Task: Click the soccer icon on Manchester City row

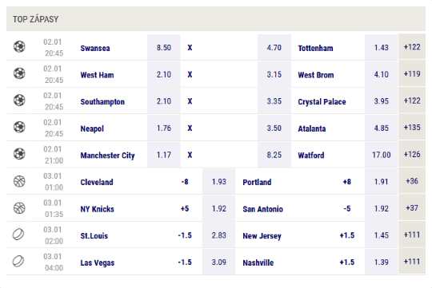Action: 19,154
